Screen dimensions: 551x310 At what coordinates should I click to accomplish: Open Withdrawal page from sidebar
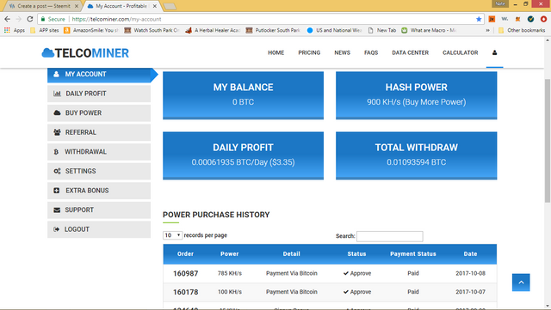(99, 152)
